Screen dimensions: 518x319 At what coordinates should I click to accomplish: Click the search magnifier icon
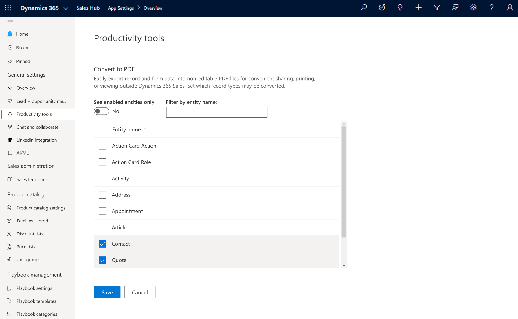[364, 8]
